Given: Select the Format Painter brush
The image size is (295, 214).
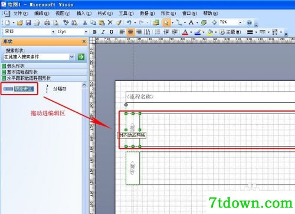Looking at the screenshot, I should point(119,22).
